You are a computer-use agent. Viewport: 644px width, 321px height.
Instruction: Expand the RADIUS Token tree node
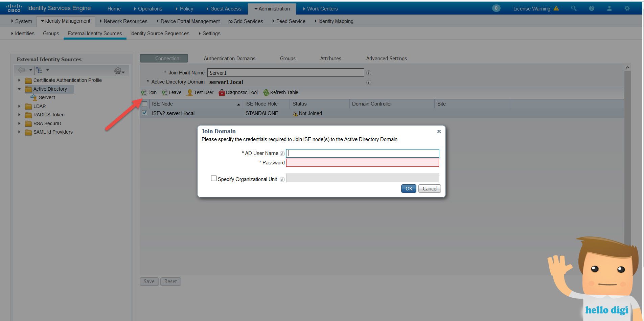click(x=19, y=115)
